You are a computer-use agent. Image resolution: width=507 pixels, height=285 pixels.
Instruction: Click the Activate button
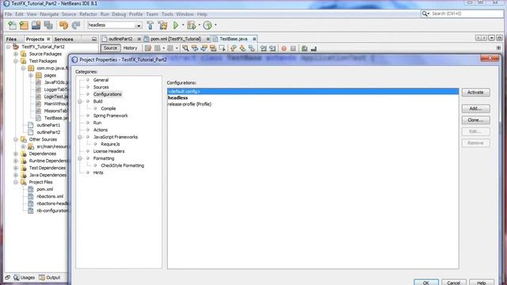pos(475,93)
